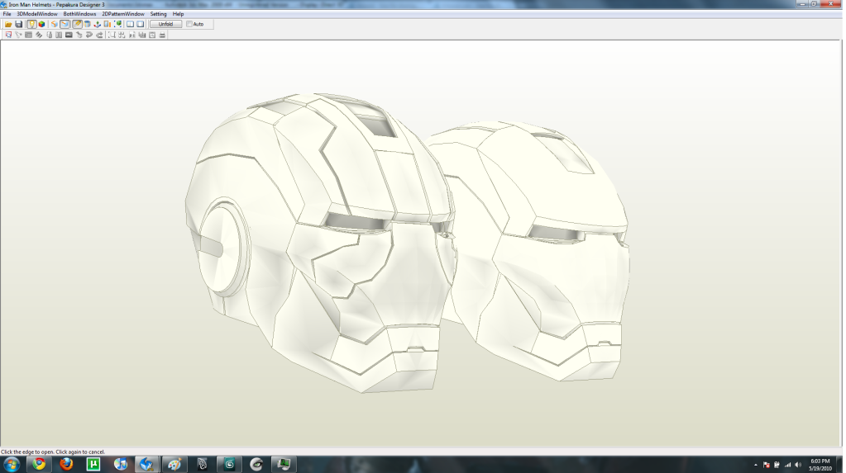Screen dimensions: 846x473
Task: Open iTunes from the taskbar
Action: 120,464
